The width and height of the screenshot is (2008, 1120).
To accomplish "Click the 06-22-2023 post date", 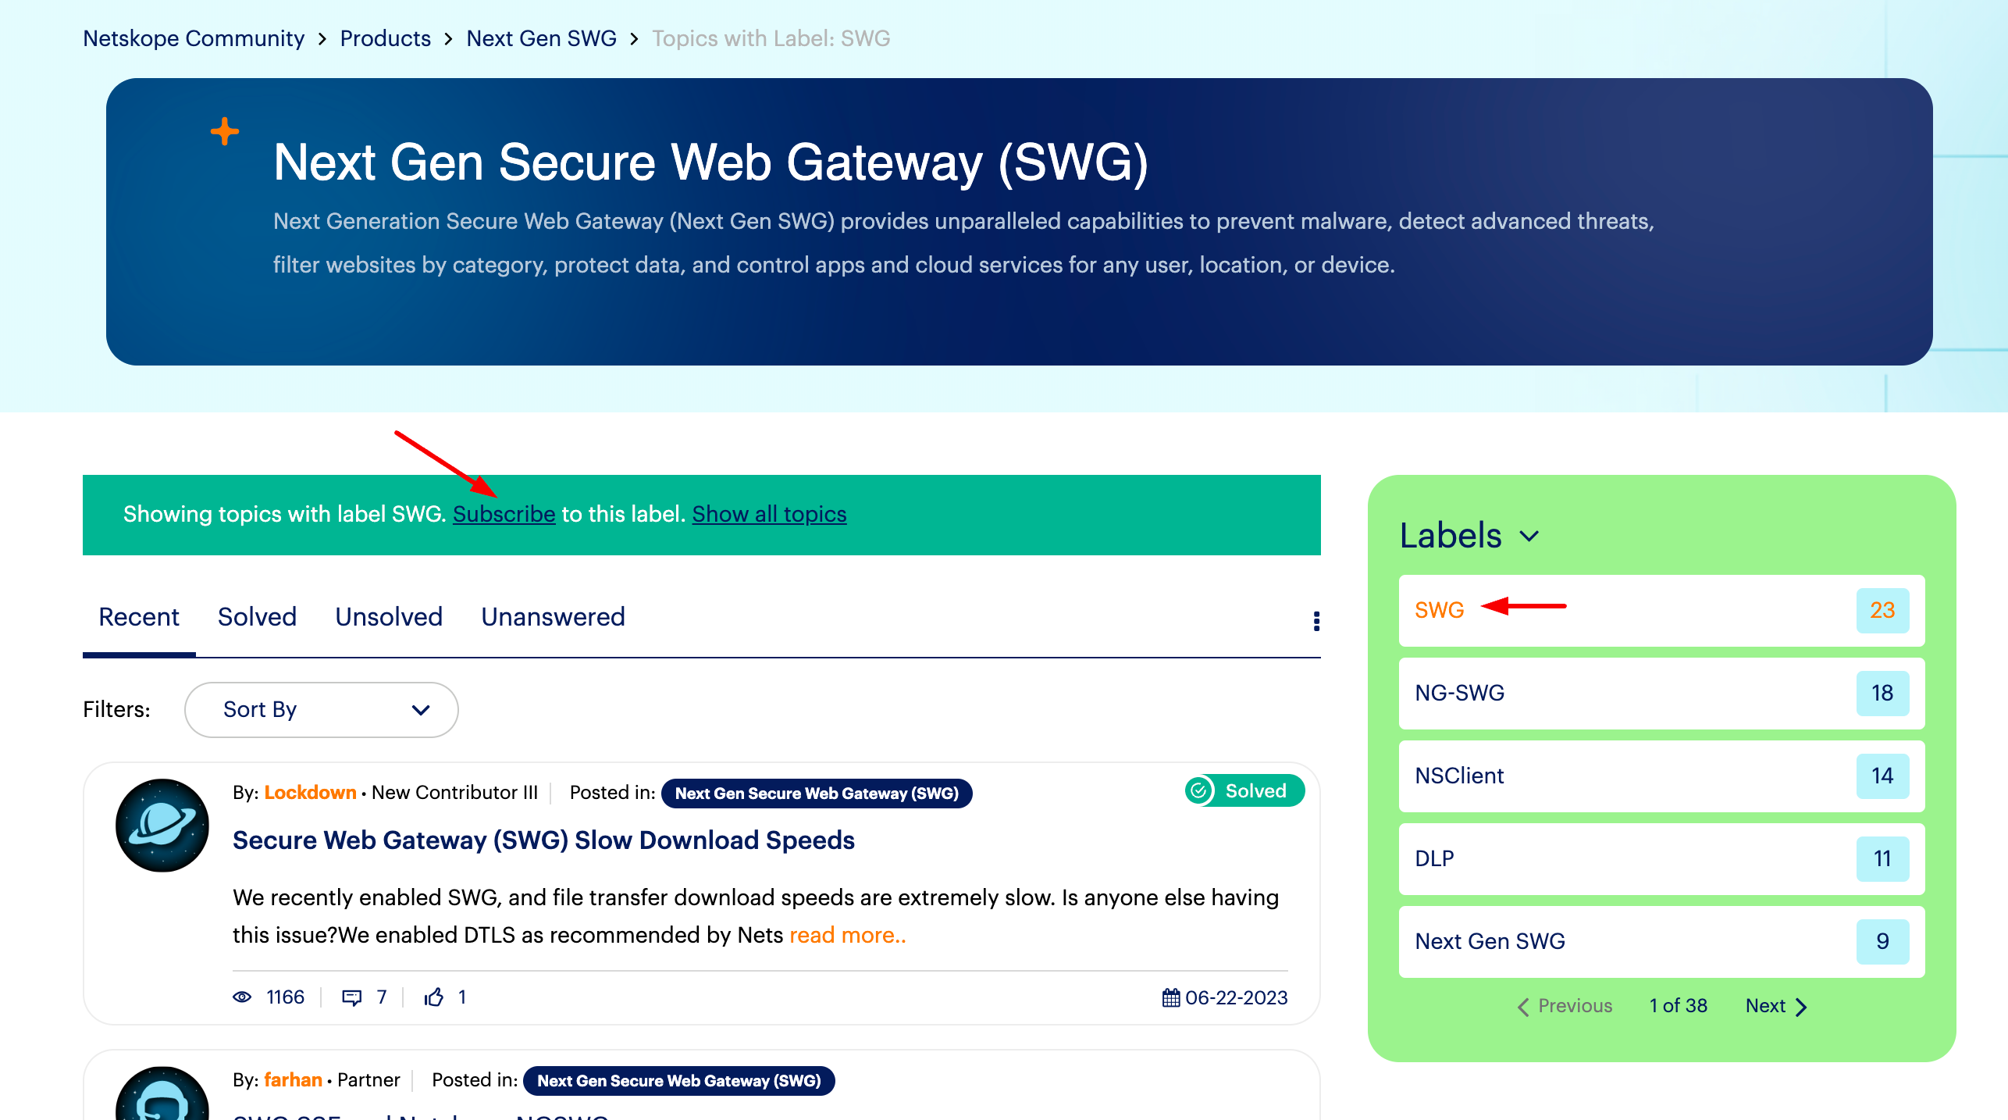I will pos(1236,997).
